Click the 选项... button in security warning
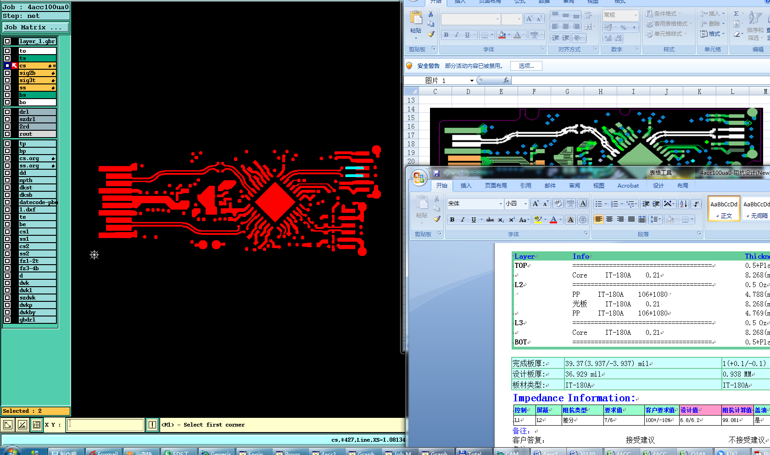 526,66
